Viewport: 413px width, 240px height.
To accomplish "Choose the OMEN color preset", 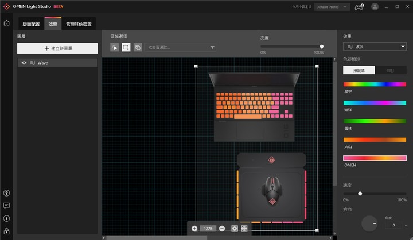I will [x=375, y=158].
